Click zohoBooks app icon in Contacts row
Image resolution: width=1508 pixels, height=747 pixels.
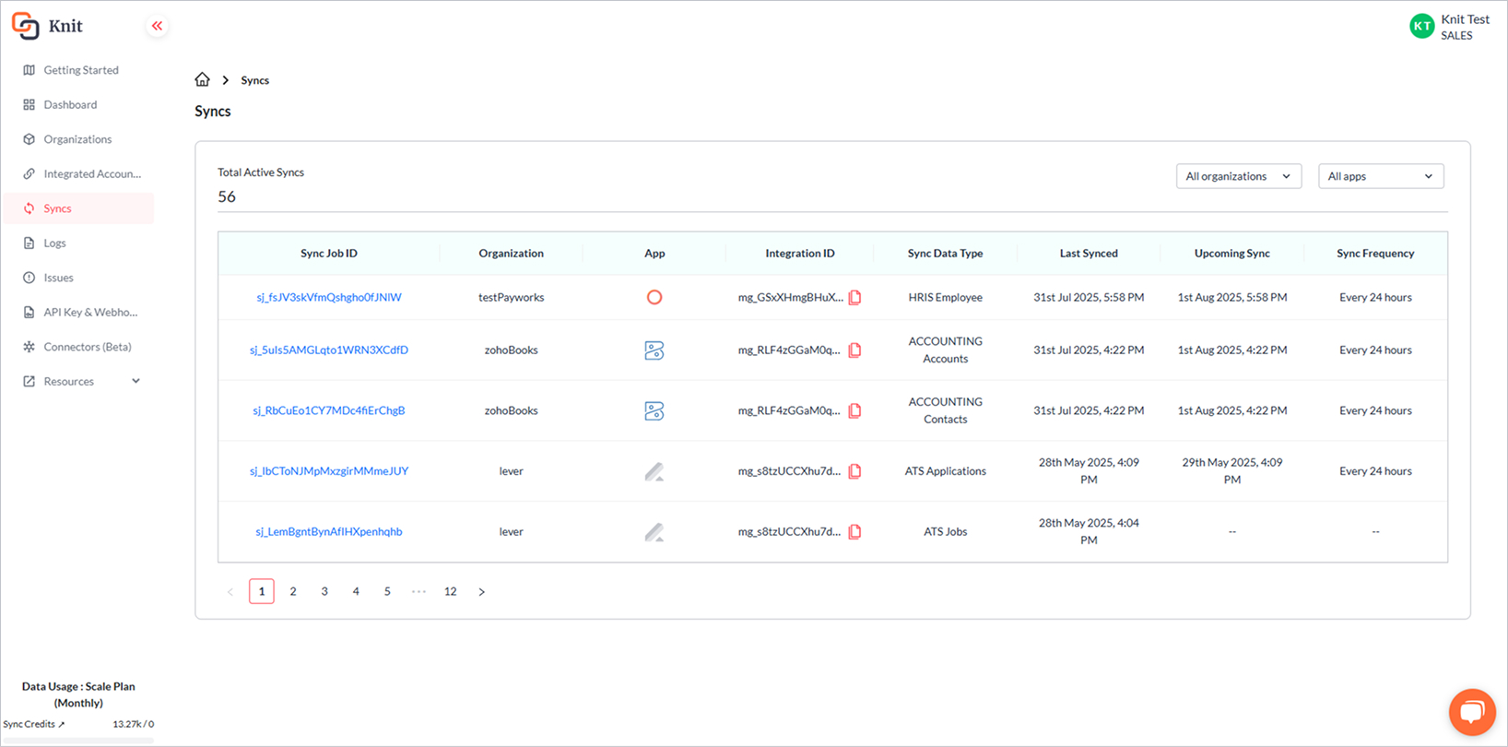pyautogui.click(x=654, y=410)
